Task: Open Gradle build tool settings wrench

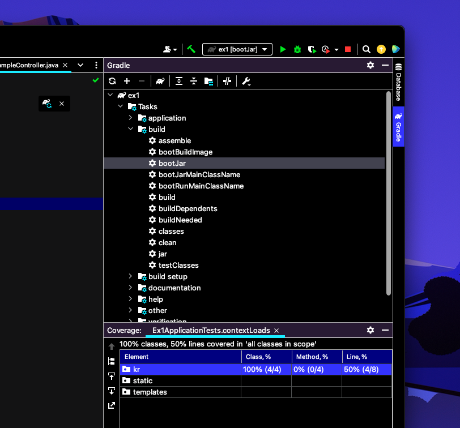Action: click(x=246, y=81)
